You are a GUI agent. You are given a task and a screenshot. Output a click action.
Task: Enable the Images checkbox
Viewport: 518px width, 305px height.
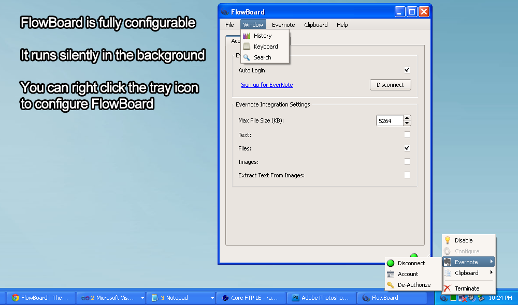coord(407,162)
